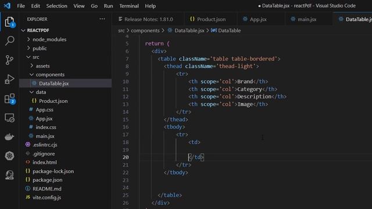
Task: Open the file name DataTable.jsx in Explorer tree
Action: point(54,84)
